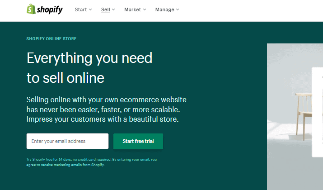This screenshot has height=190, width=323.
Task: Click the 'Try Shopify free for 14 days' fine print
Action: (91, 162)
